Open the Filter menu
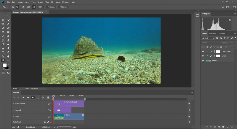 tap(47, 2)
